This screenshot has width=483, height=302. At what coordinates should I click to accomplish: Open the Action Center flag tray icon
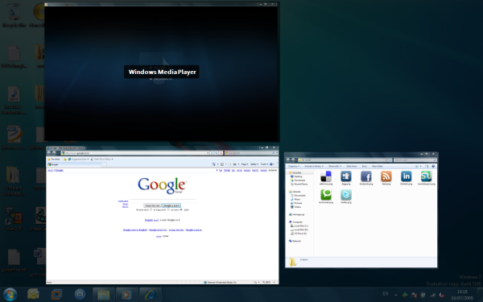[x=414, y=295]
